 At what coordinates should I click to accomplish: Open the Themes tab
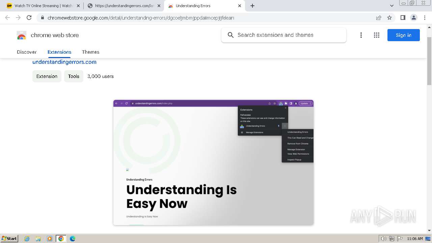(x=90, y=52)
